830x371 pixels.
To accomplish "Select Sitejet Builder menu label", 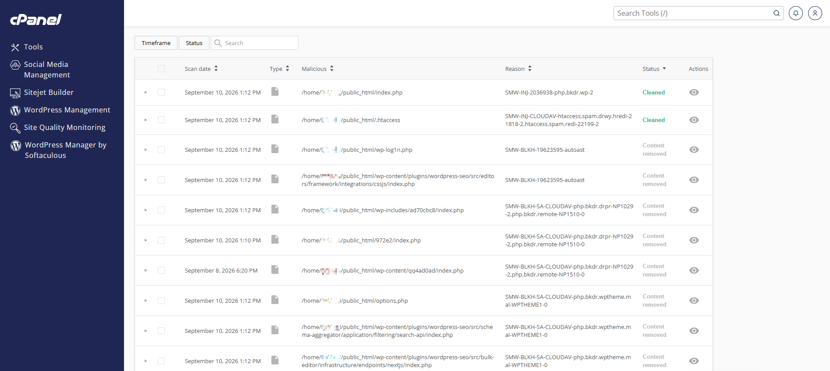I will (x=49, y=92).
